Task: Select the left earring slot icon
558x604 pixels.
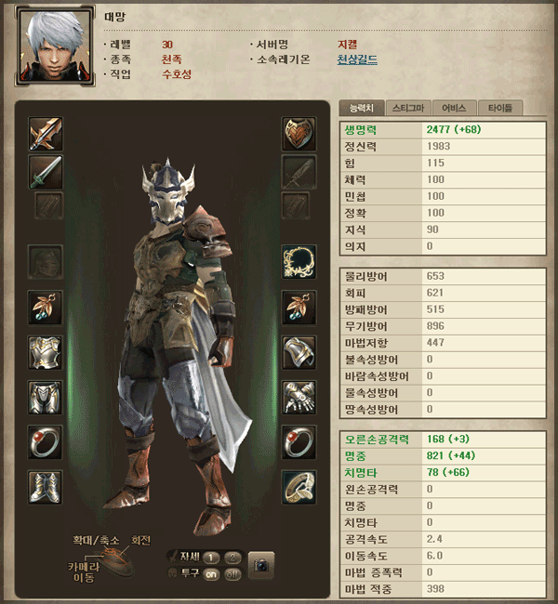Action: (46, 308)
